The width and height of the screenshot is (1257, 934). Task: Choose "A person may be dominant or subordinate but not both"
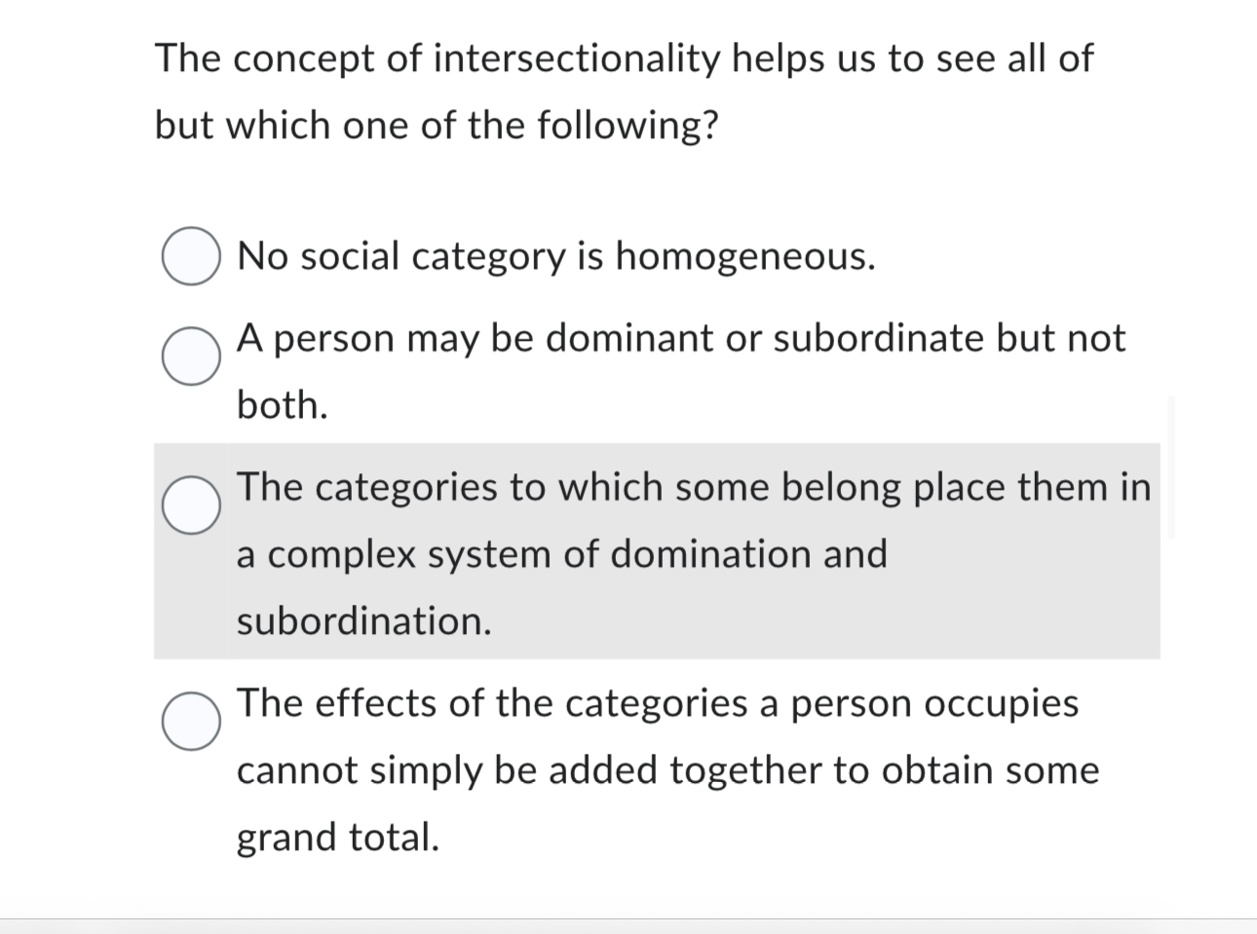[191, 356]
